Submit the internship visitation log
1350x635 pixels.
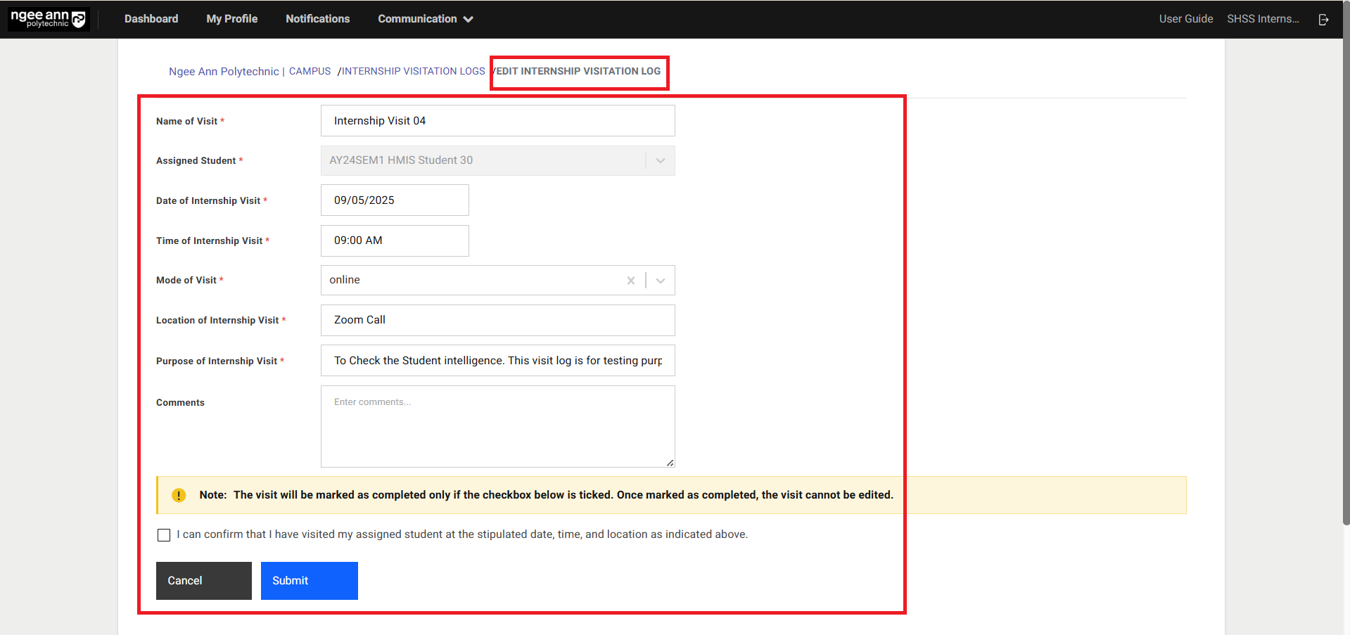pos(309,580)
